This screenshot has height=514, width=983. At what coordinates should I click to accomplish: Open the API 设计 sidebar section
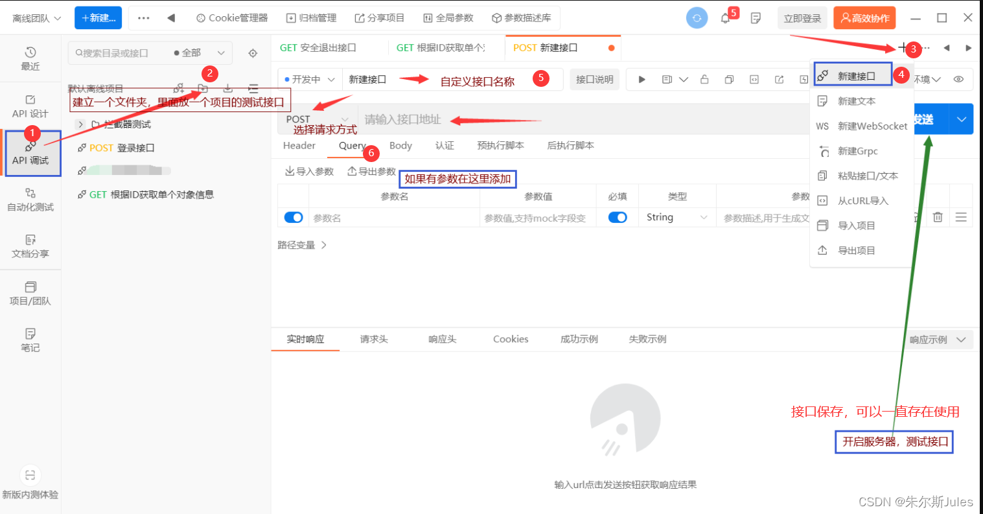[30, 106]
